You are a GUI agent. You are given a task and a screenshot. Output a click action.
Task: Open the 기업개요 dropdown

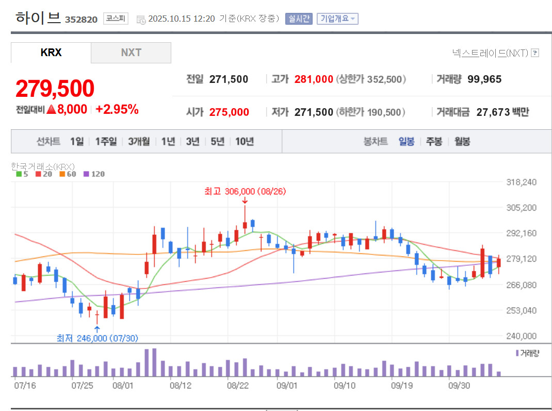click(337, 19)
